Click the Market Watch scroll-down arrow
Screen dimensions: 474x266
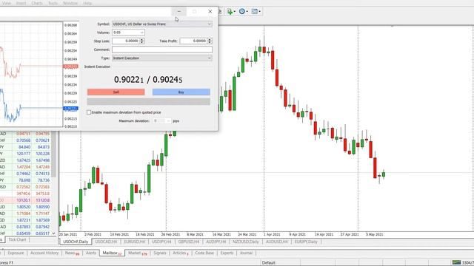[x=54, y=233]
